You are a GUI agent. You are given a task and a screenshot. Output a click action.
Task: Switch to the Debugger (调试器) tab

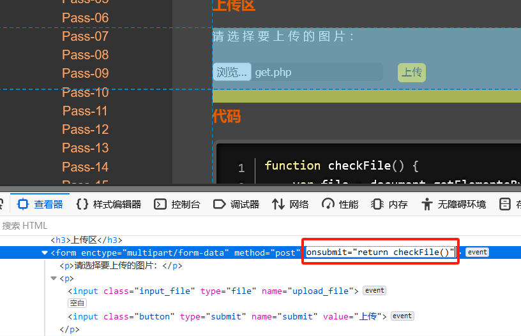pyautogui.click(x=236, y=204)
